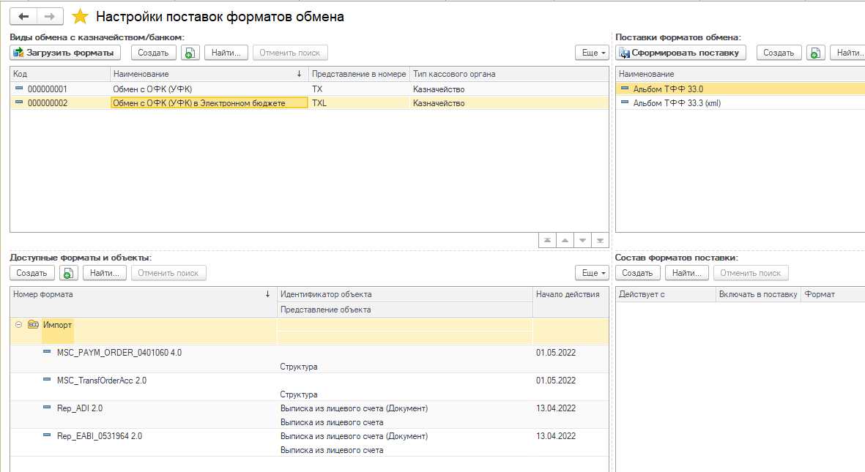Image resolution: width=865 pixels, height=472 pixels.
Task: Click the Номер формата column header
Action: pos(139,294)
